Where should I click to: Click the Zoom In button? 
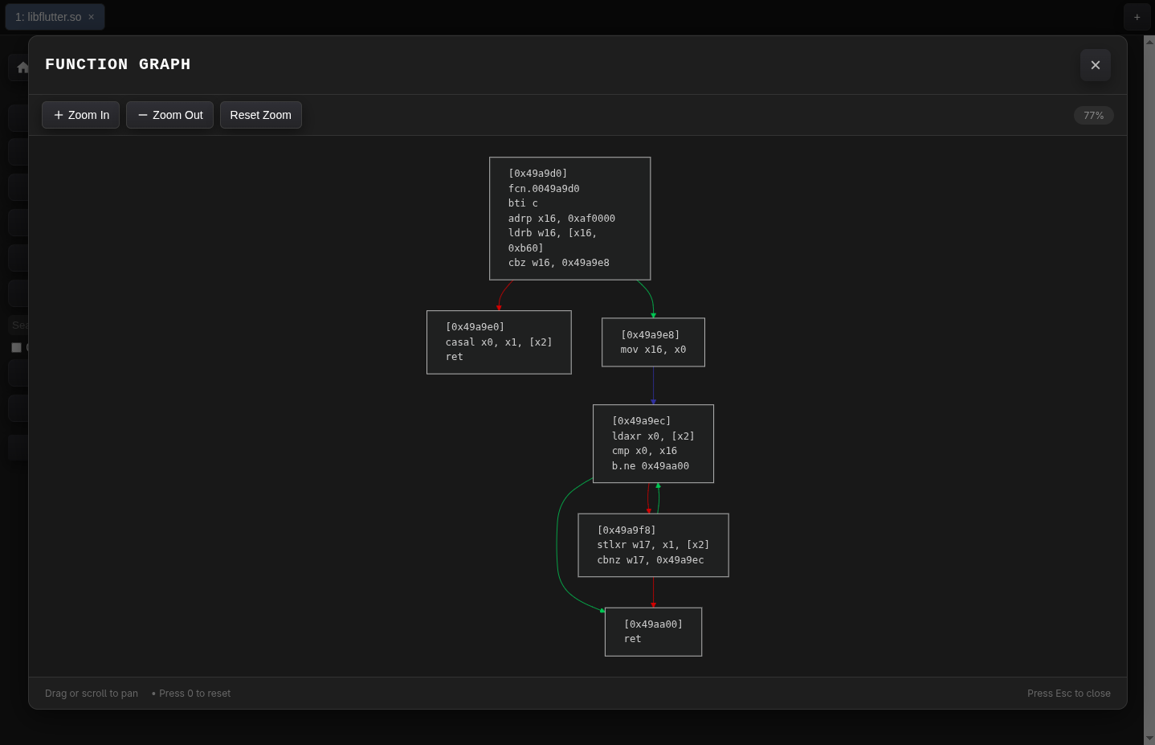point(80,115)
